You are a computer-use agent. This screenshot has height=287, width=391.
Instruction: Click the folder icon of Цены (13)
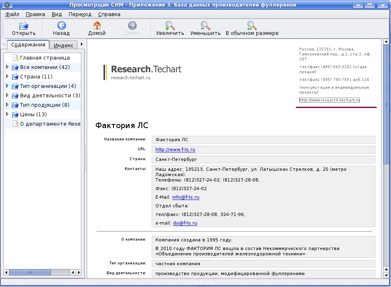pyautogui.click(x=15, y=114)
